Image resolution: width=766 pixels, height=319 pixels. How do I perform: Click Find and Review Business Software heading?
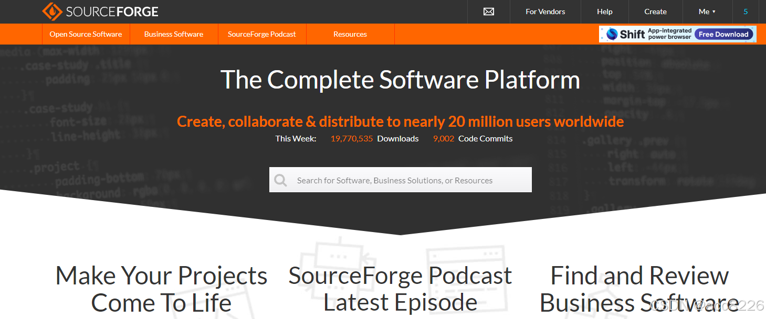point(639,289)
